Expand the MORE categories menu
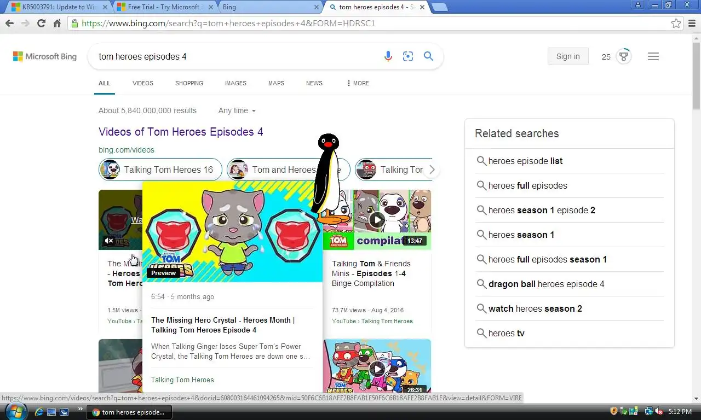Image resolution: width=701 pixels, height=420 pixels. coord(358,83)
